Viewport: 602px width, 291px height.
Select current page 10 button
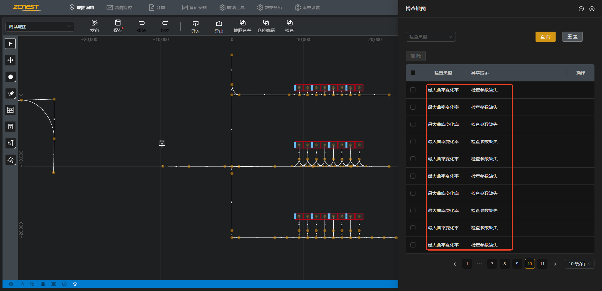pyautogui.click(x=530, y=264)
